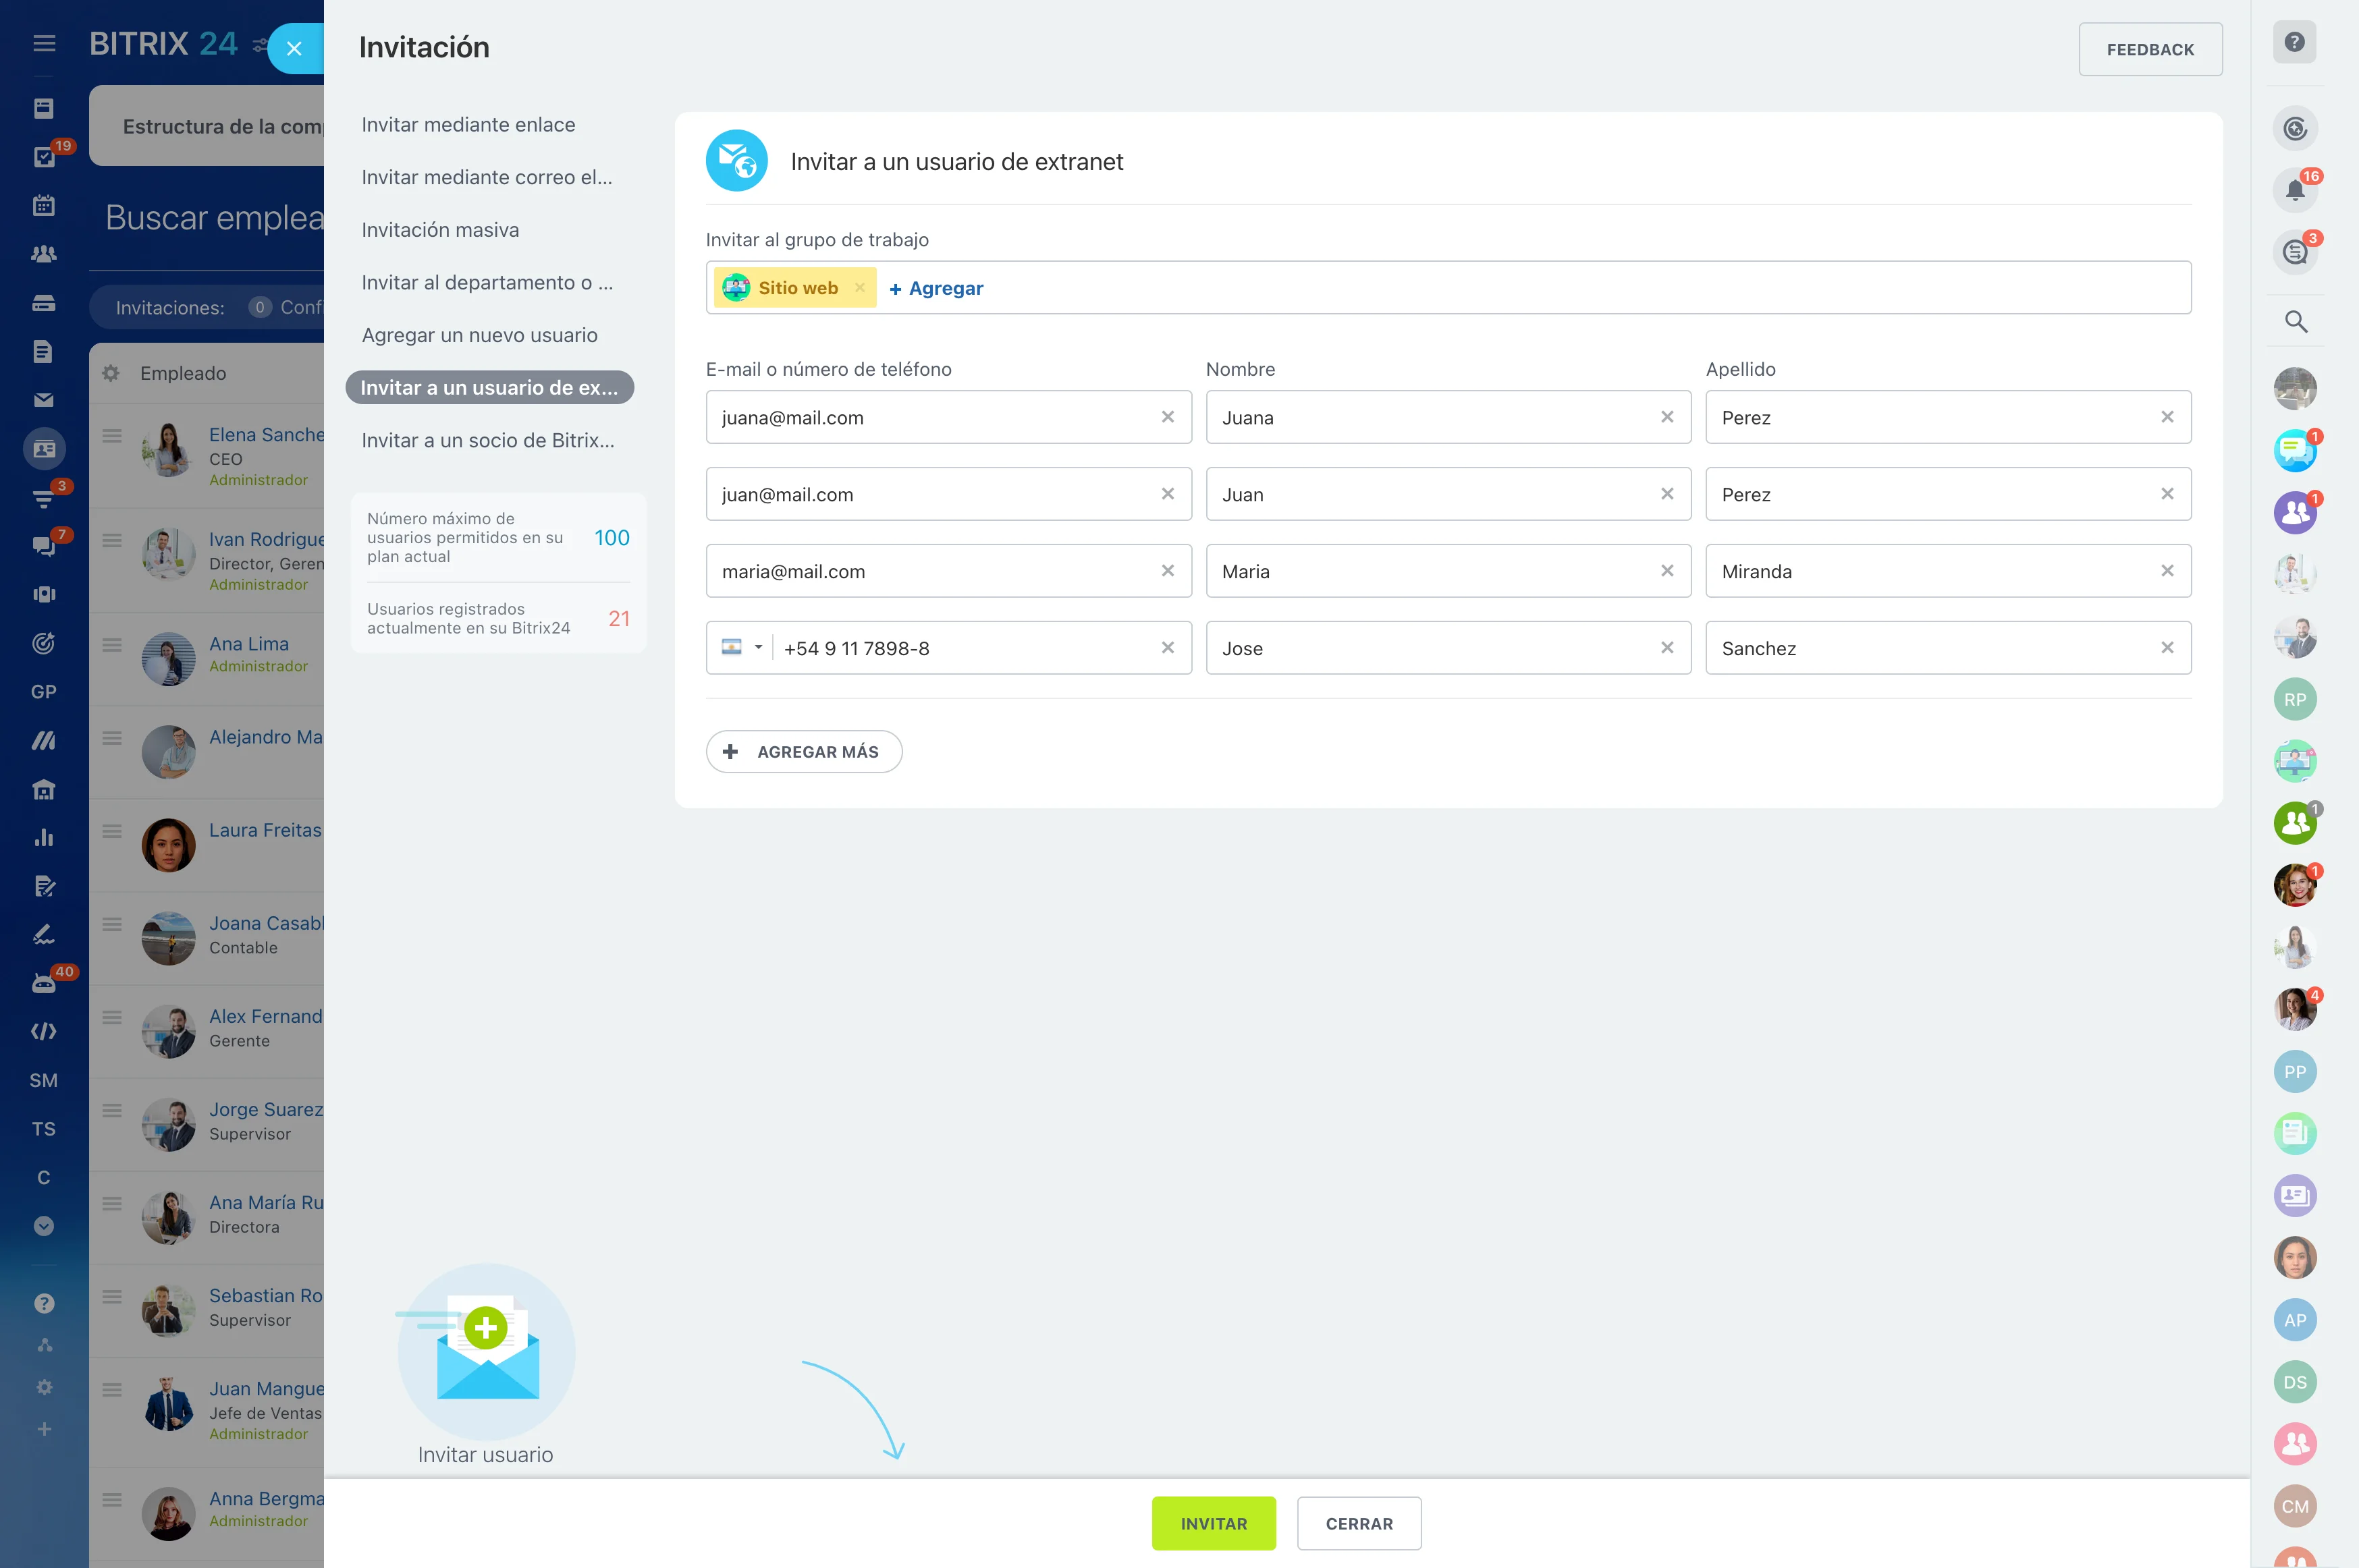2359x1568 pixels.
Task: Open calendar icon in left sidebar
Action: click(x=44, y=205)
